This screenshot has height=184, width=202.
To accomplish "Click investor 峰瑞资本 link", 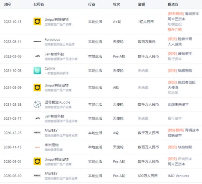I will tap(185, 53).
